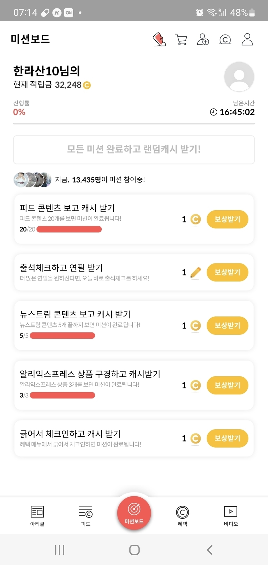Switch to the 피드 tab
268x565 pixels.
[x=86, y=516]
